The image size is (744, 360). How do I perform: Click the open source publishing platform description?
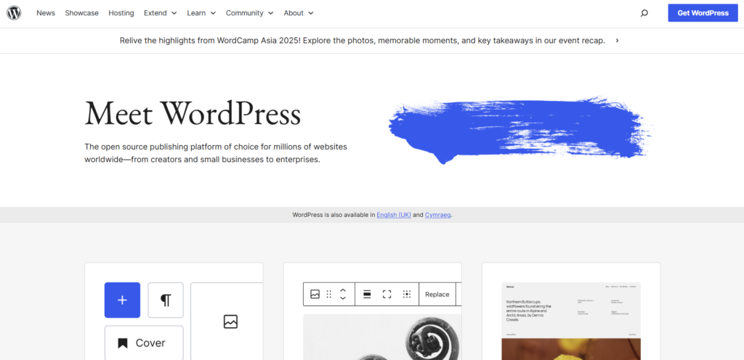(x=216, y=153)
